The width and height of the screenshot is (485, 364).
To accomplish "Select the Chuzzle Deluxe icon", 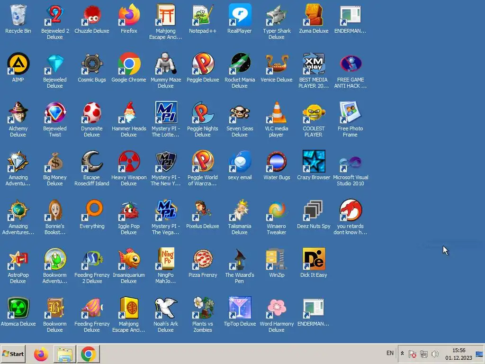I will point(92,15).
